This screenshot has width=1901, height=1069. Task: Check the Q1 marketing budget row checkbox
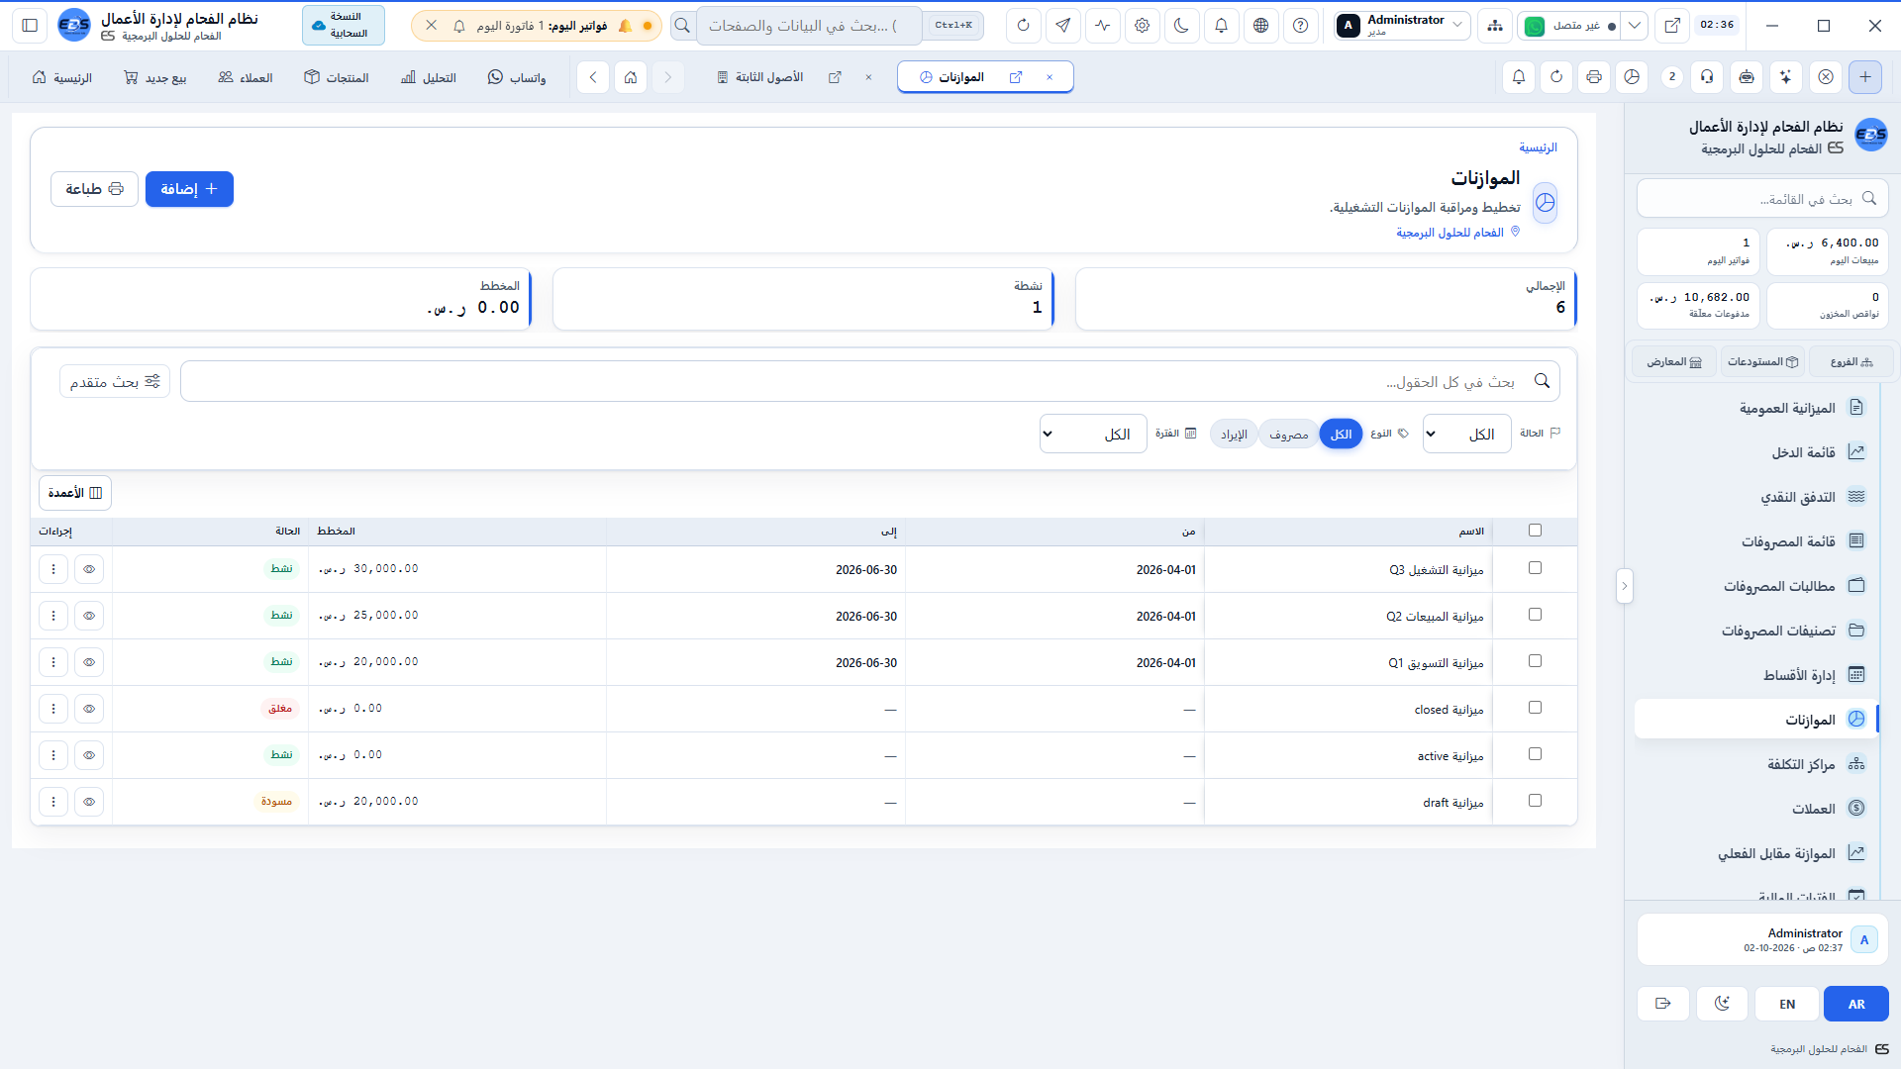pyautogui.click(x=1535, y=661)
